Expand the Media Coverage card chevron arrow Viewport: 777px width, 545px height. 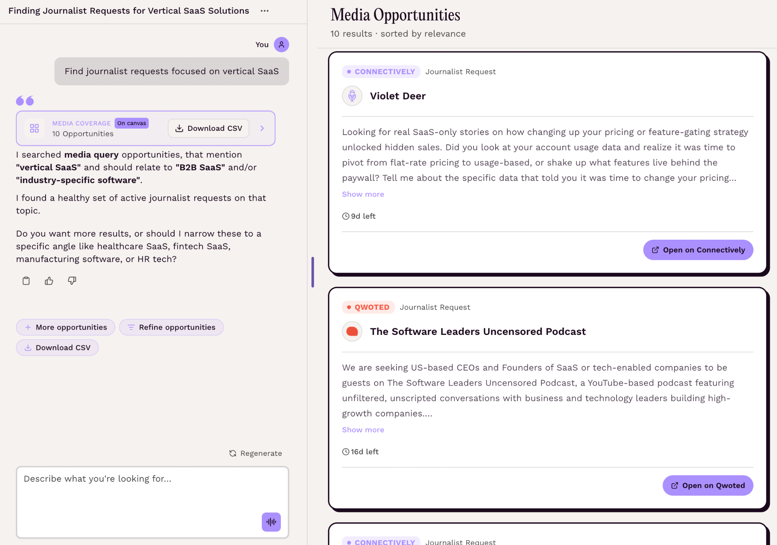point(262,128)
